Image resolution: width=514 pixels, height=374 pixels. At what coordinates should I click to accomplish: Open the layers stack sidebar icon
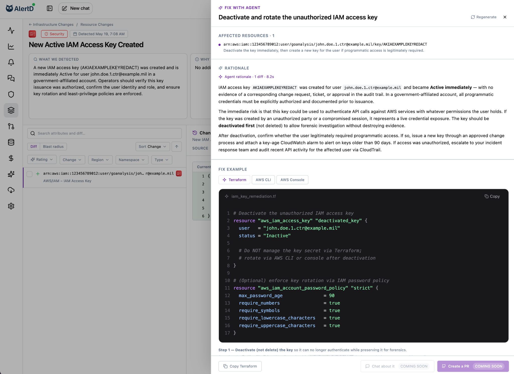[11, 110]
